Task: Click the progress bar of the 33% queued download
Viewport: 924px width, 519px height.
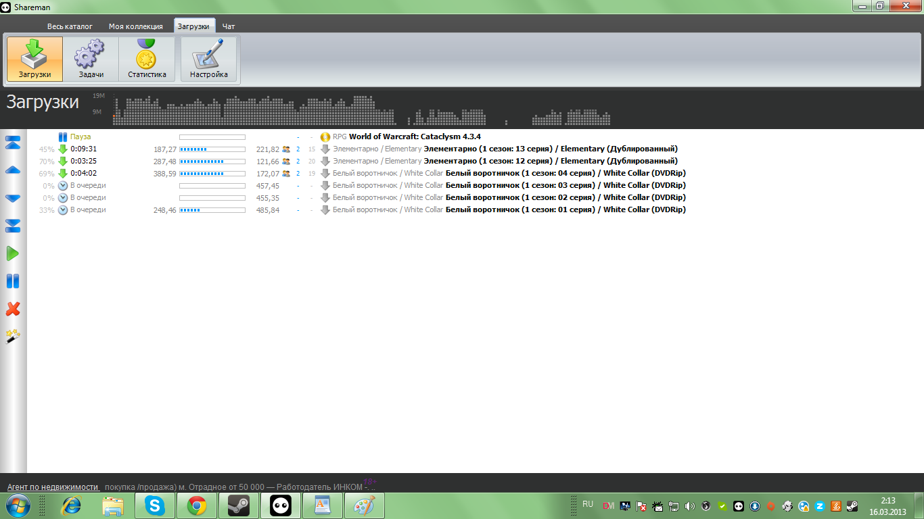Action: (212, 209)
